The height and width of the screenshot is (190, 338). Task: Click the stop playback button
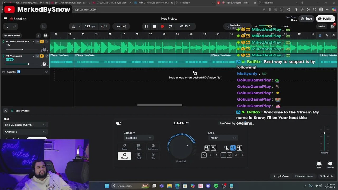[154, 26]
